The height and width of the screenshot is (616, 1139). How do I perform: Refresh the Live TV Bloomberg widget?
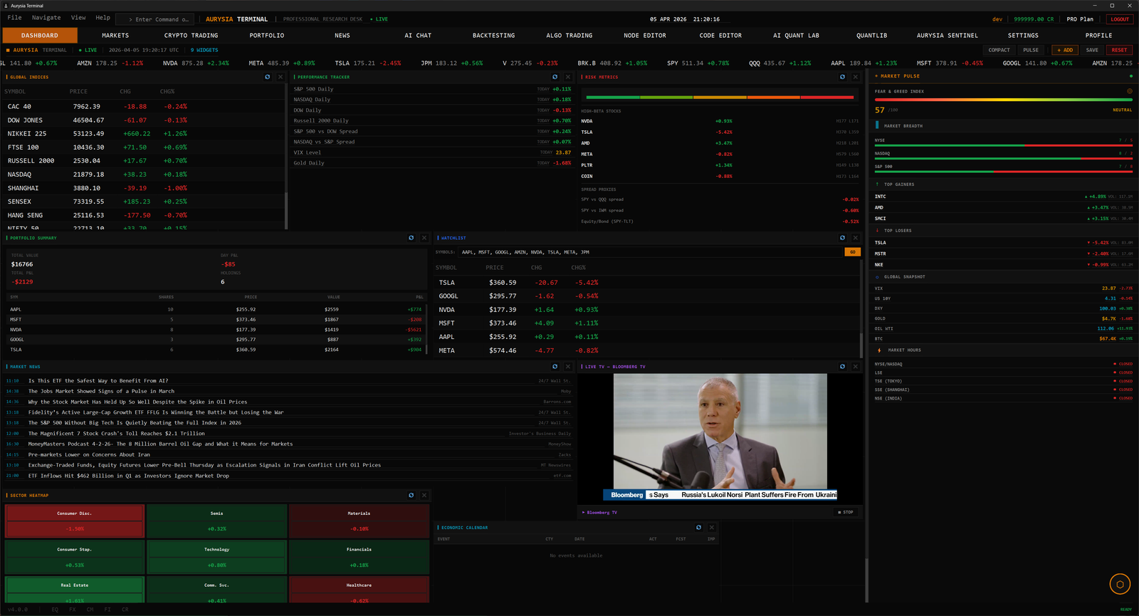(x=843, y=367)
